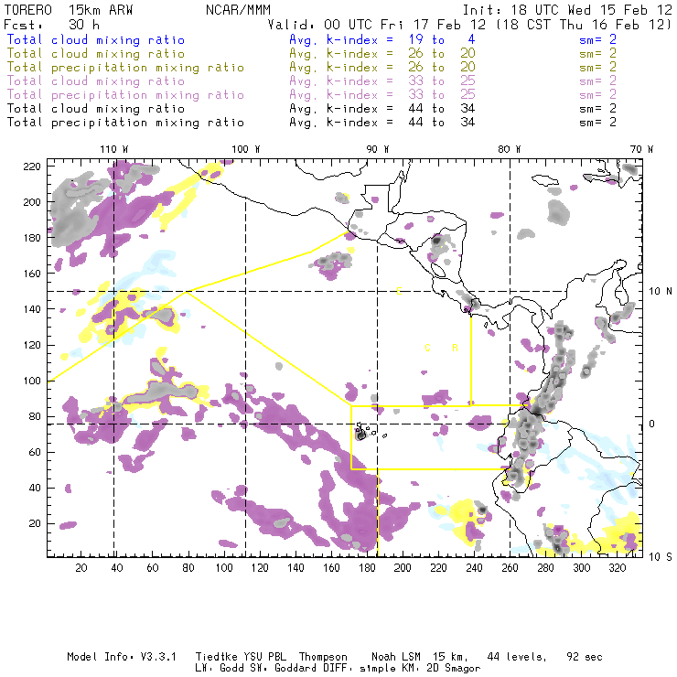677x677 pixels.
Task: Click the '220' tick on vertical axis
Action: coord(31,167)
